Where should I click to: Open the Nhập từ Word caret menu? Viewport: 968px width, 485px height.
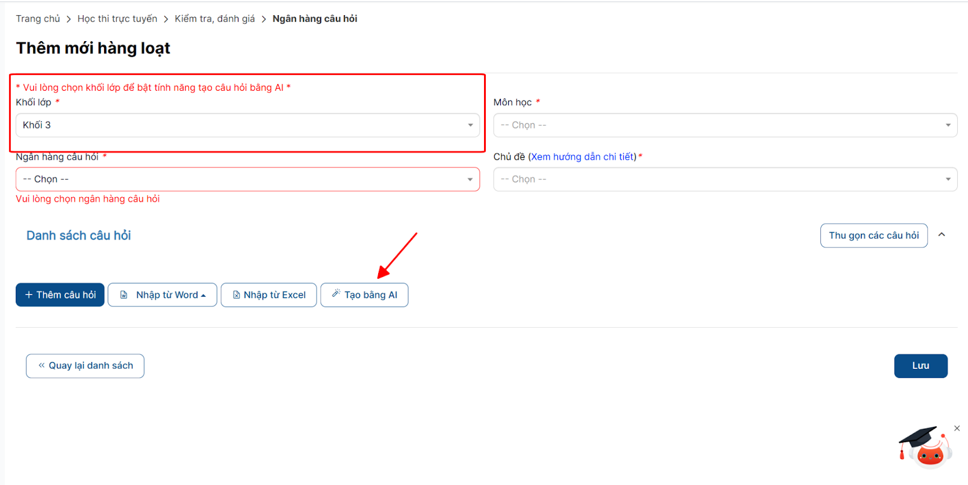pyautogui.click(x=203, y=296)
